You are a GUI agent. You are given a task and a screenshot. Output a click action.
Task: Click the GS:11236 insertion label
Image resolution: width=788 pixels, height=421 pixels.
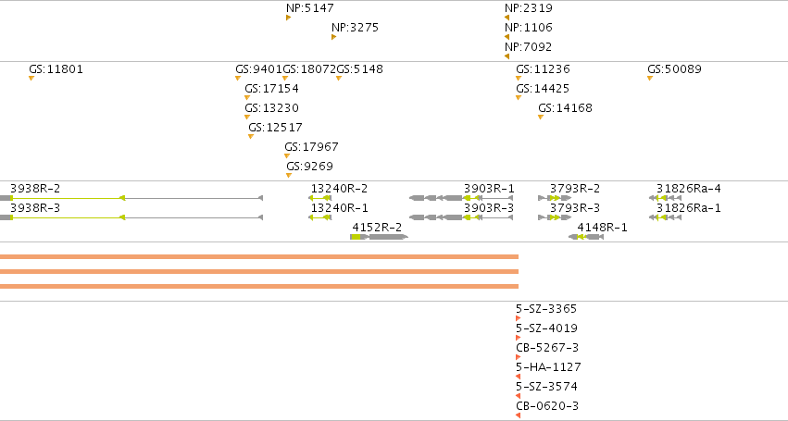[x=543, y=69]
